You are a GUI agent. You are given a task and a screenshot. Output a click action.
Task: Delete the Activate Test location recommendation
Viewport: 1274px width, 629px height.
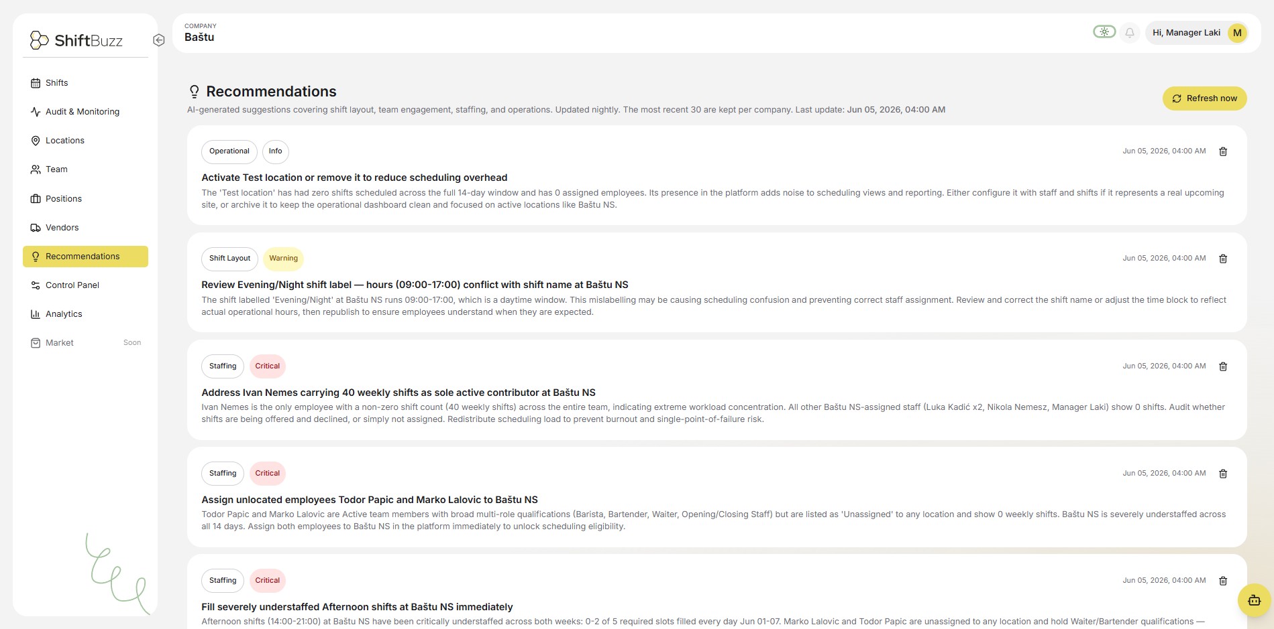coord(1223,151)
